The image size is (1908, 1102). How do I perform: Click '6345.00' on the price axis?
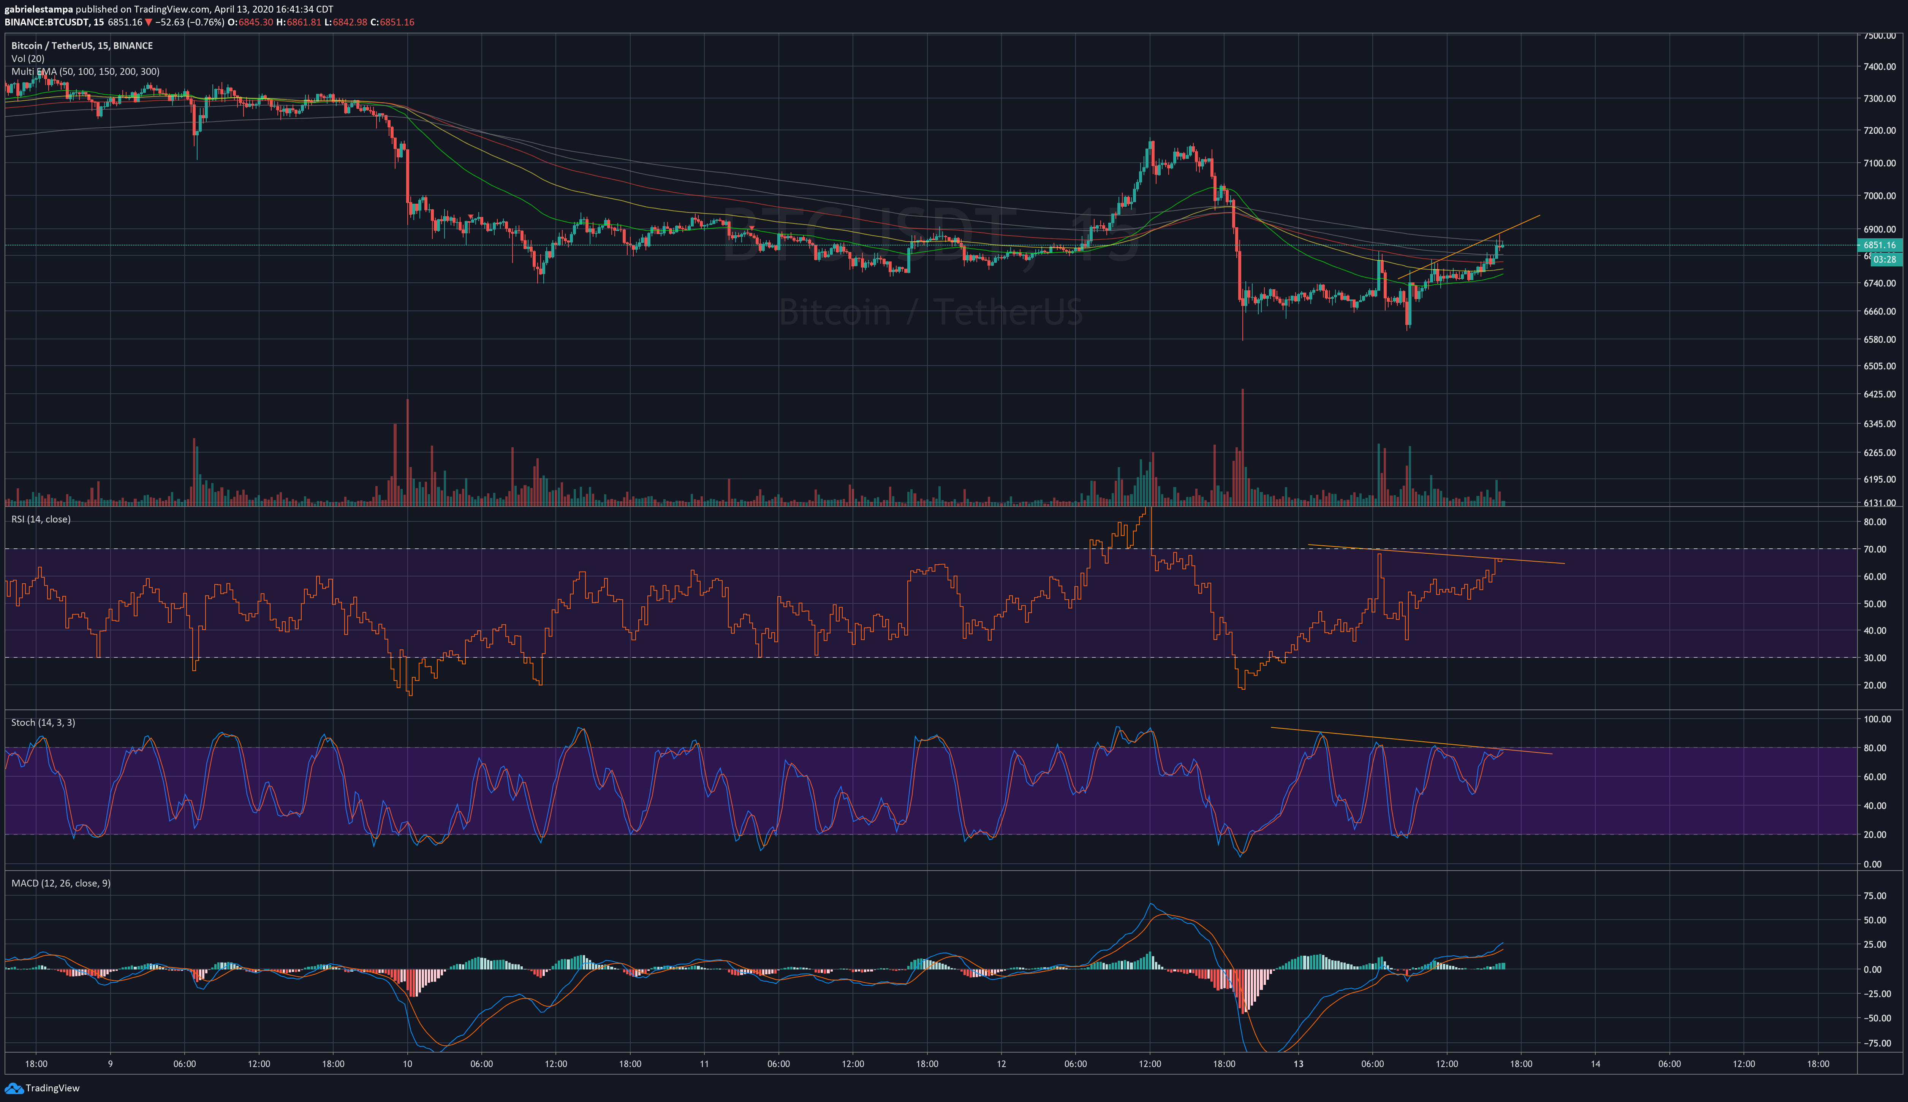[x=1879, y=424]
